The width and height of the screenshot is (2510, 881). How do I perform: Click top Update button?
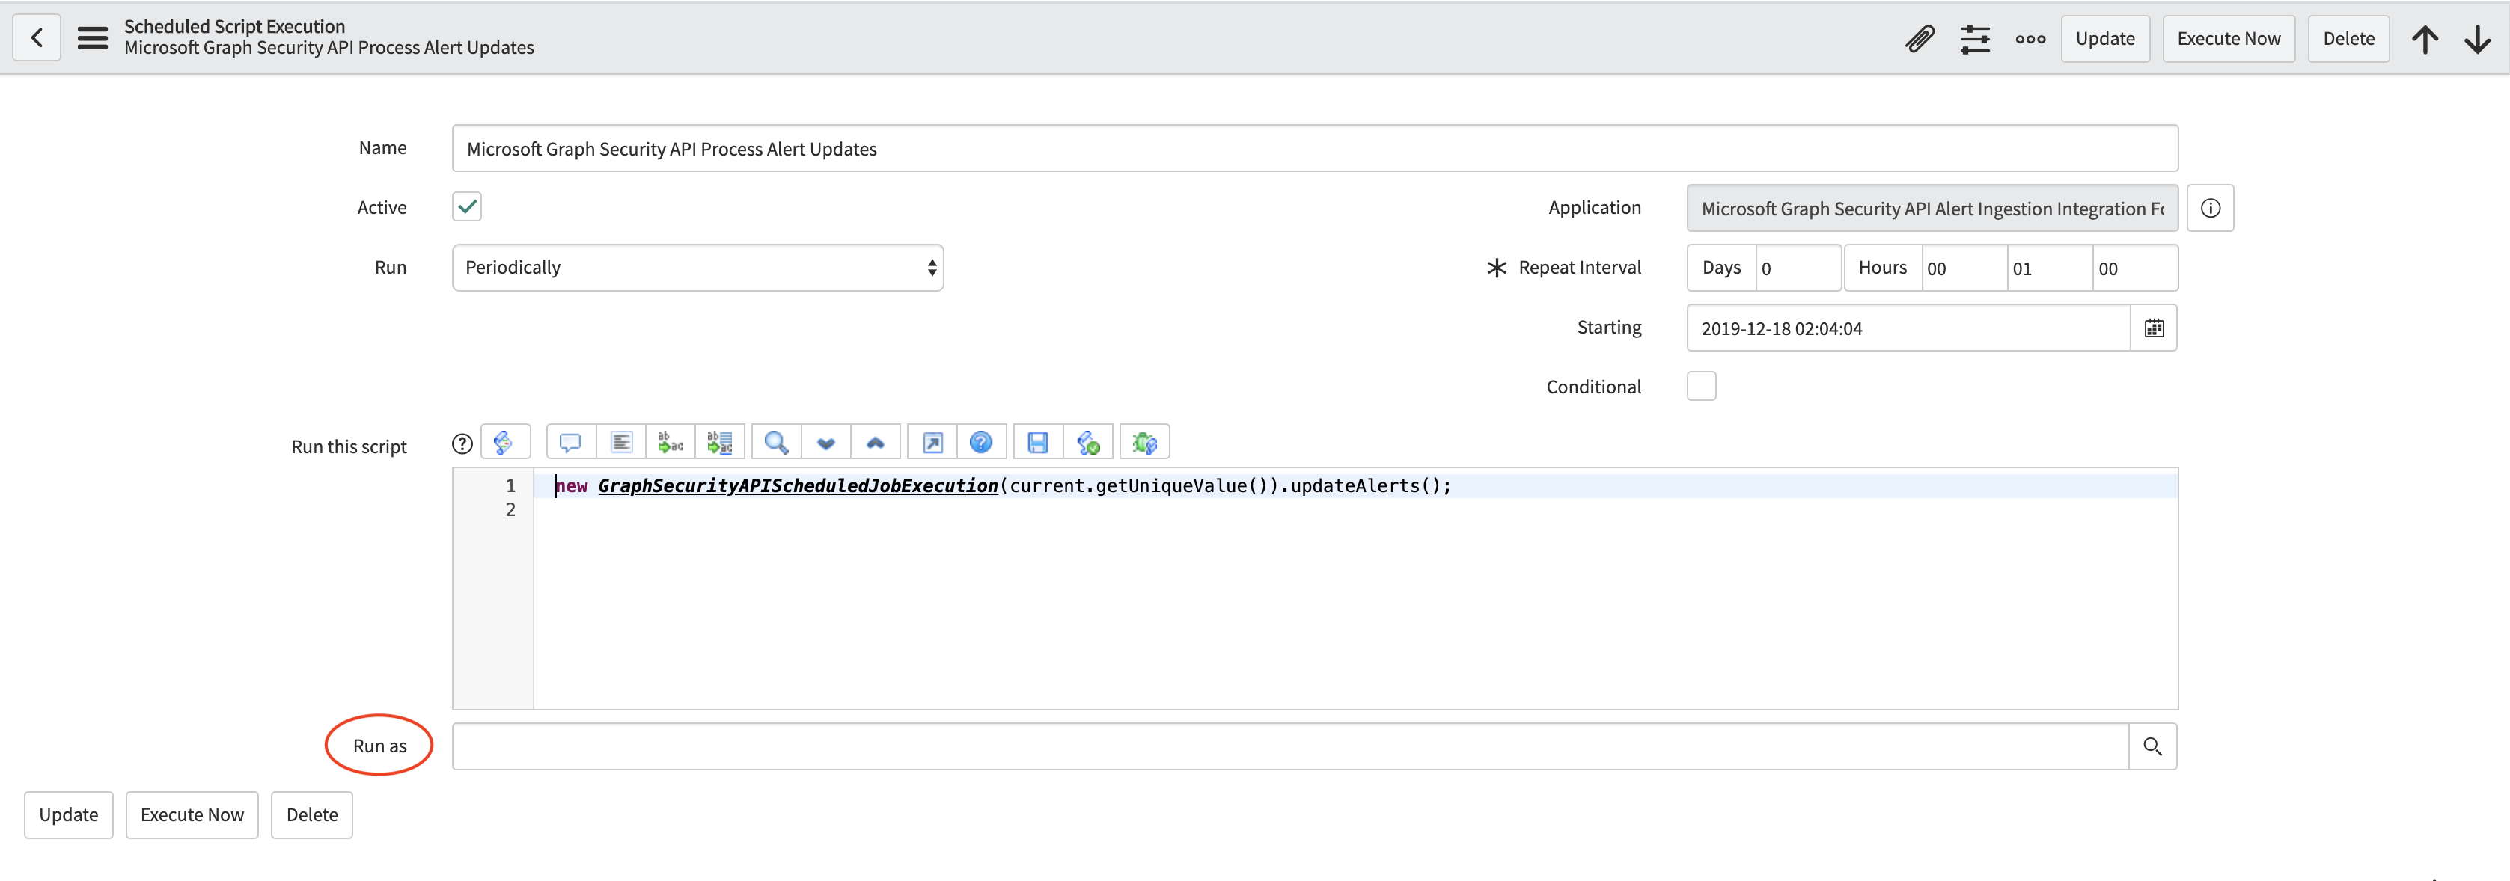pyautogui.click(x=2104, y=39)
